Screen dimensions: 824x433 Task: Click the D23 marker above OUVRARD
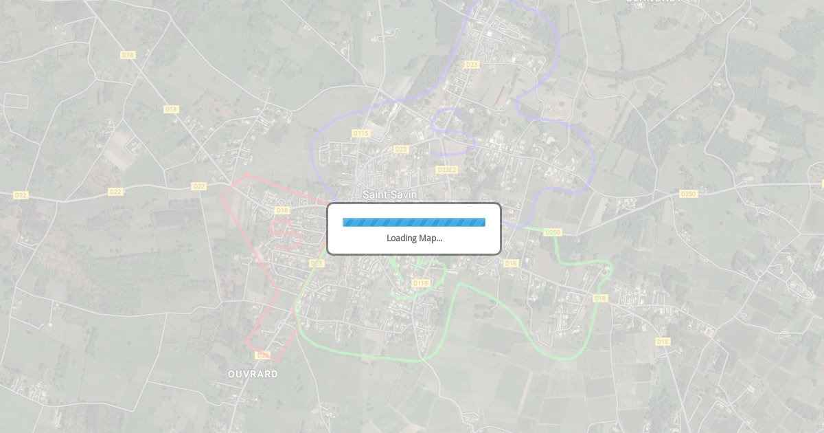[x=262, y=355]
